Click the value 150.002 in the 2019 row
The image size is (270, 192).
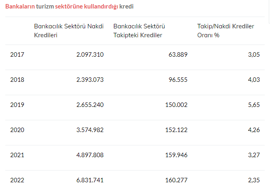[176, 105]
